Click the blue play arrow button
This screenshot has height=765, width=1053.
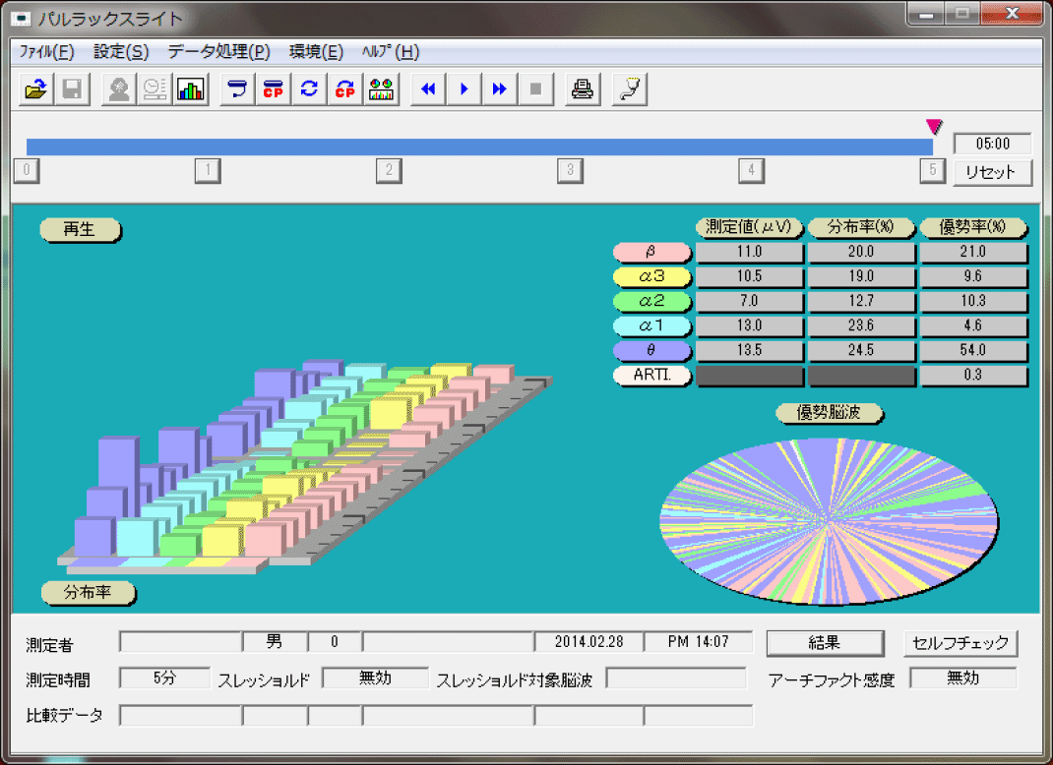pyautogui.click(x=465, y=89)
